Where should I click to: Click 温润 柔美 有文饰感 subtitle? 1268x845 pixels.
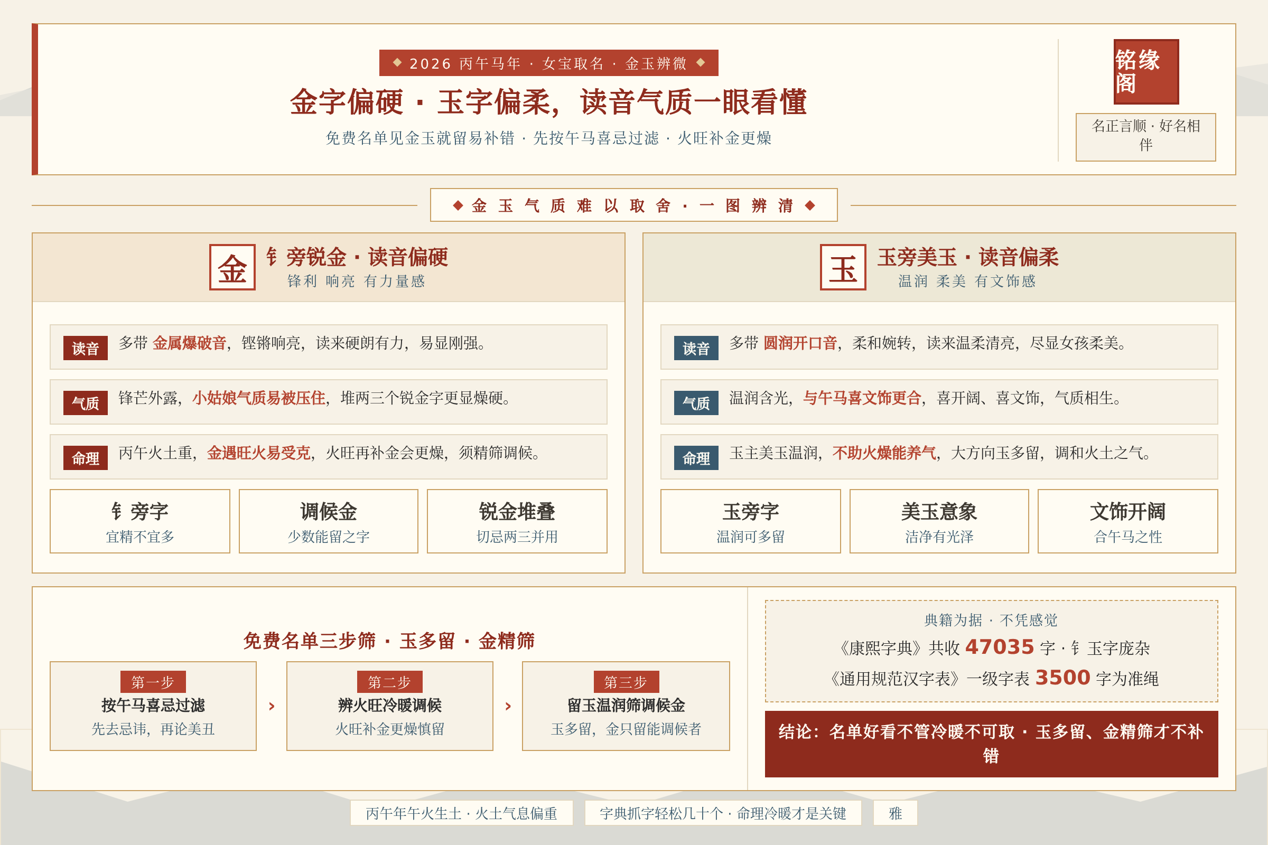967,281
